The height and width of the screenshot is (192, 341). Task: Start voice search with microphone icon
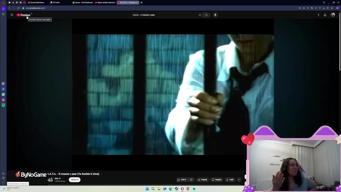(x=215, y=15)
